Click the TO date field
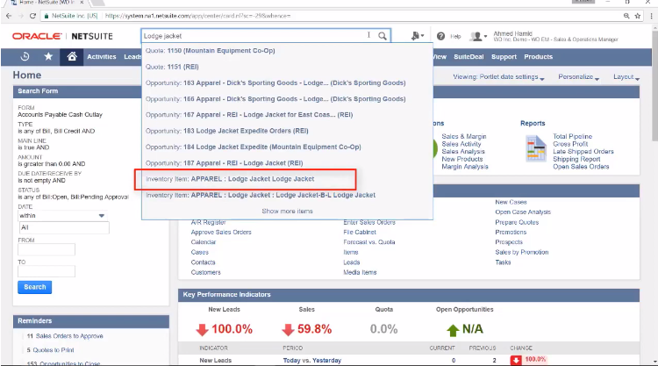The height and width of the screenshot is (366, 658). (46, 271)
